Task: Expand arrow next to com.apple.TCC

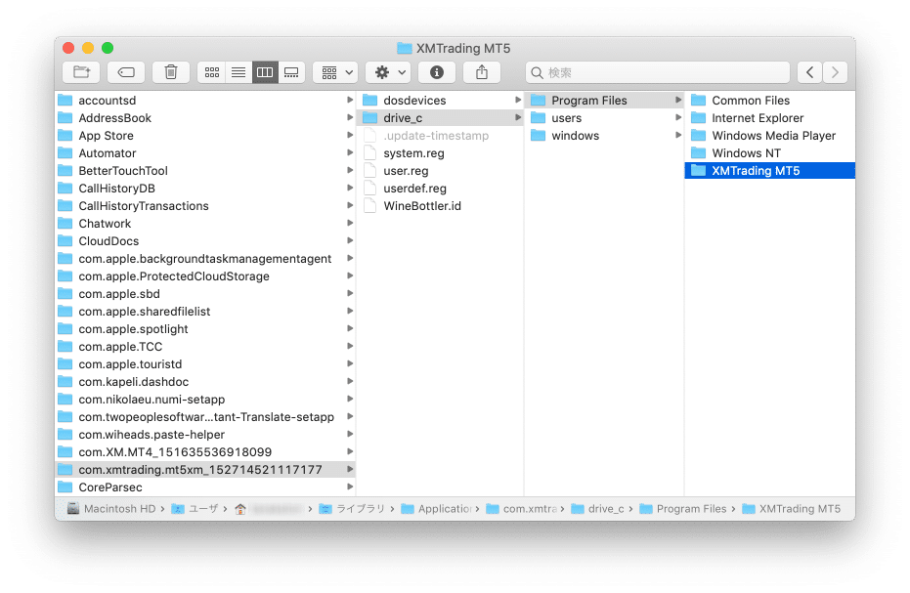Action: tap(350, 346)
